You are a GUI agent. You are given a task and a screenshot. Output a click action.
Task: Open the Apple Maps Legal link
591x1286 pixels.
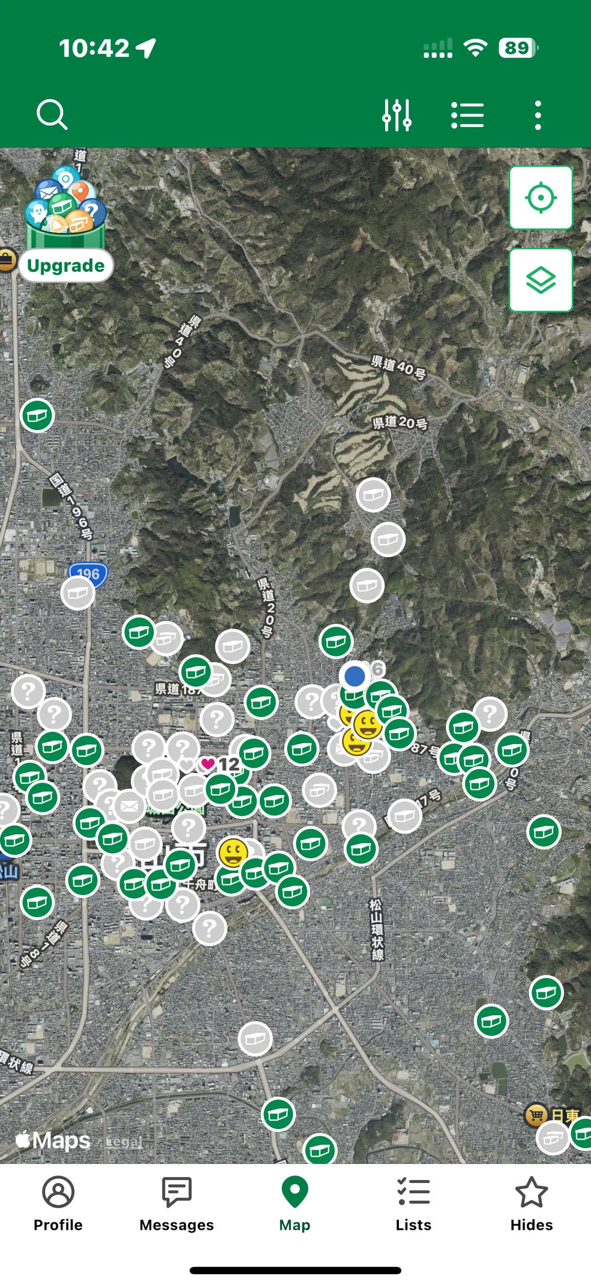click(125, 1141)
